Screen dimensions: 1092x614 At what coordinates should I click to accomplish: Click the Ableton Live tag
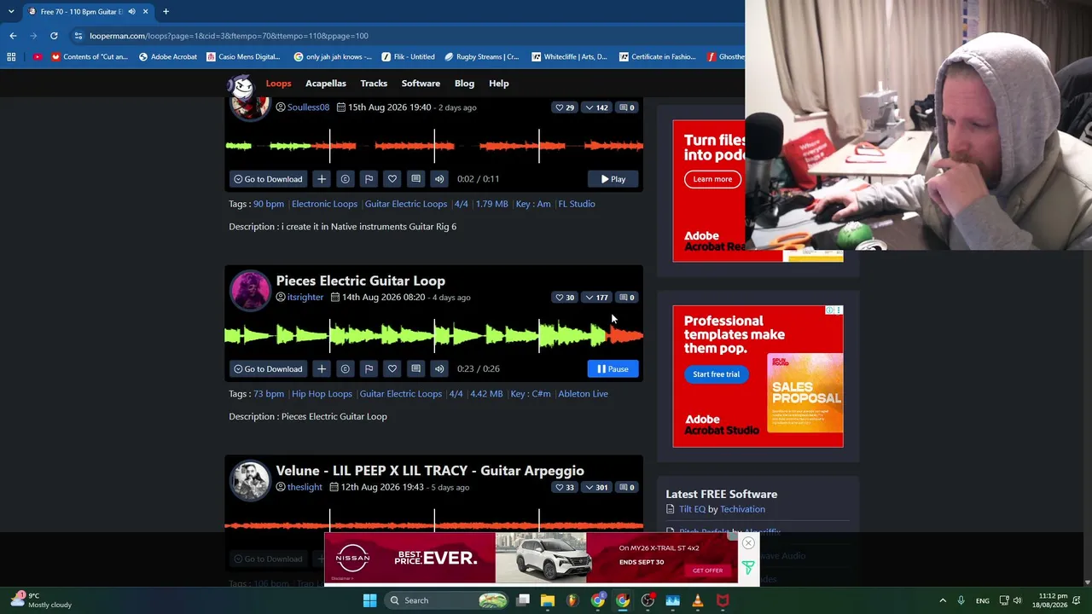pyautogui.click(x=583, y=394)
